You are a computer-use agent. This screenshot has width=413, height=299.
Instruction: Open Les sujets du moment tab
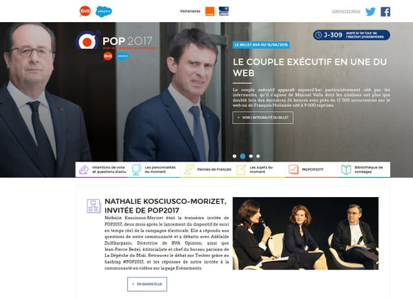point(259,169)
